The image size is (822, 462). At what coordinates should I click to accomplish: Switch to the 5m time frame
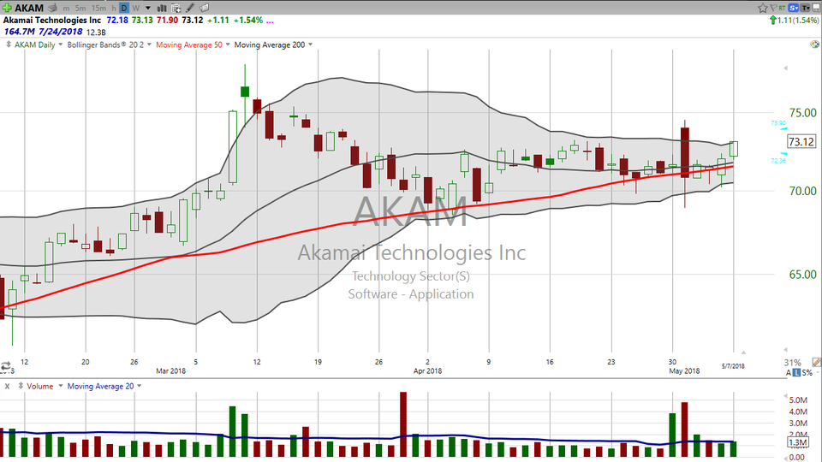[80, 9]
